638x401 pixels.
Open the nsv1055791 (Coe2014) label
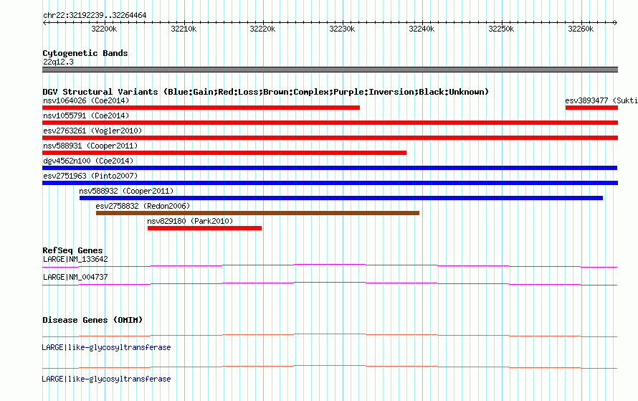[86, 115]
